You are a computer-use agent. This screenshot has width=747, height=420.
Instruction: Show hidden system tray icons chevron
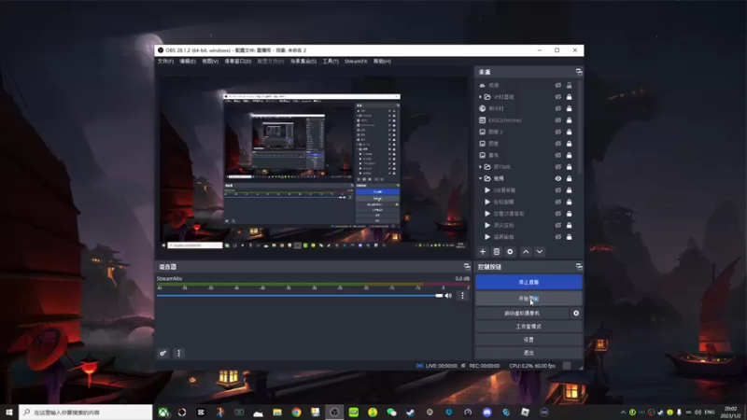pyautogui.click(x=623, y=413)
